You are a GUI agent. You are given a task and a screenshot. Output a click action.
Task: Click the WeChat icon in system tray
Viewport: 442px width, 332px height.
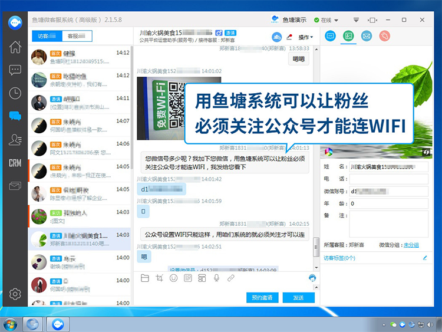pyautogui.click(x=393, y=325)
